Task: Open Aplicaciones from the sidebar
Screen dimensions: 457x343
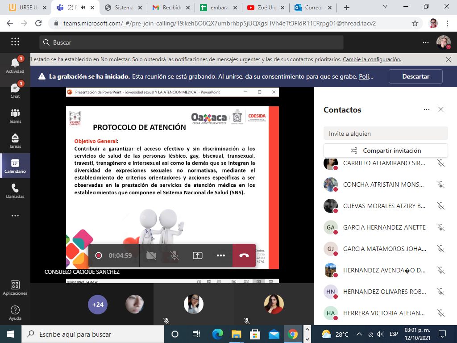Action: pyautogui.click(x=15, y=288)
